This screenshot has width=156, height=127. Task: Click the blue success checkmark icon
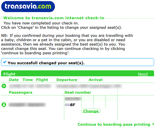(x=5, y=62)
